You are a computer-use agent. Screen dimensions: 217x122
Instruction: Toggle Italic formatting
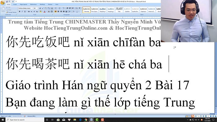[22, 11]
